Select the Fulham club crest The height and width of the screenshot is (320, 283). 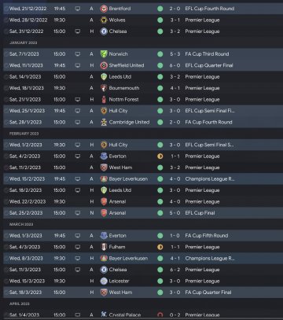(x=104, y=247)
